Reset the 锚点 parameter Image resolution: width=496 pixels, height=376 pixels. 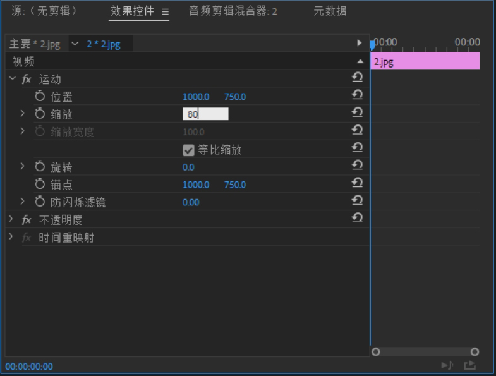[x=357, y=183]
